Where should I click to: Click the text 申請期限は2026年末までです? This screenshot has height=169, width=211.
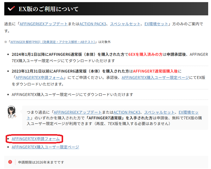tap(41, 162)
